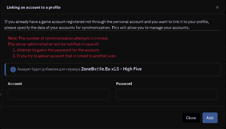226x129 pixels.
Task: Close the dialog with the X icon
Action: click(217, 7)
